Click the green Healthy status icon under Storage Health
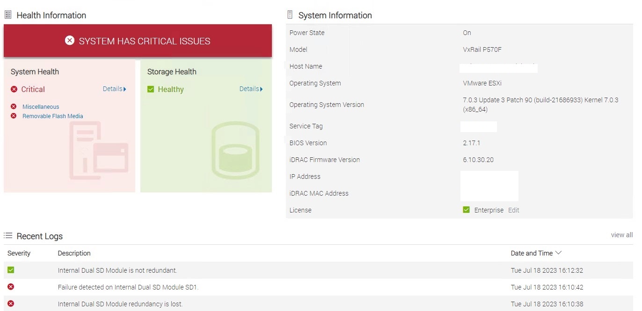642x311 pixels. coord(151,89)
